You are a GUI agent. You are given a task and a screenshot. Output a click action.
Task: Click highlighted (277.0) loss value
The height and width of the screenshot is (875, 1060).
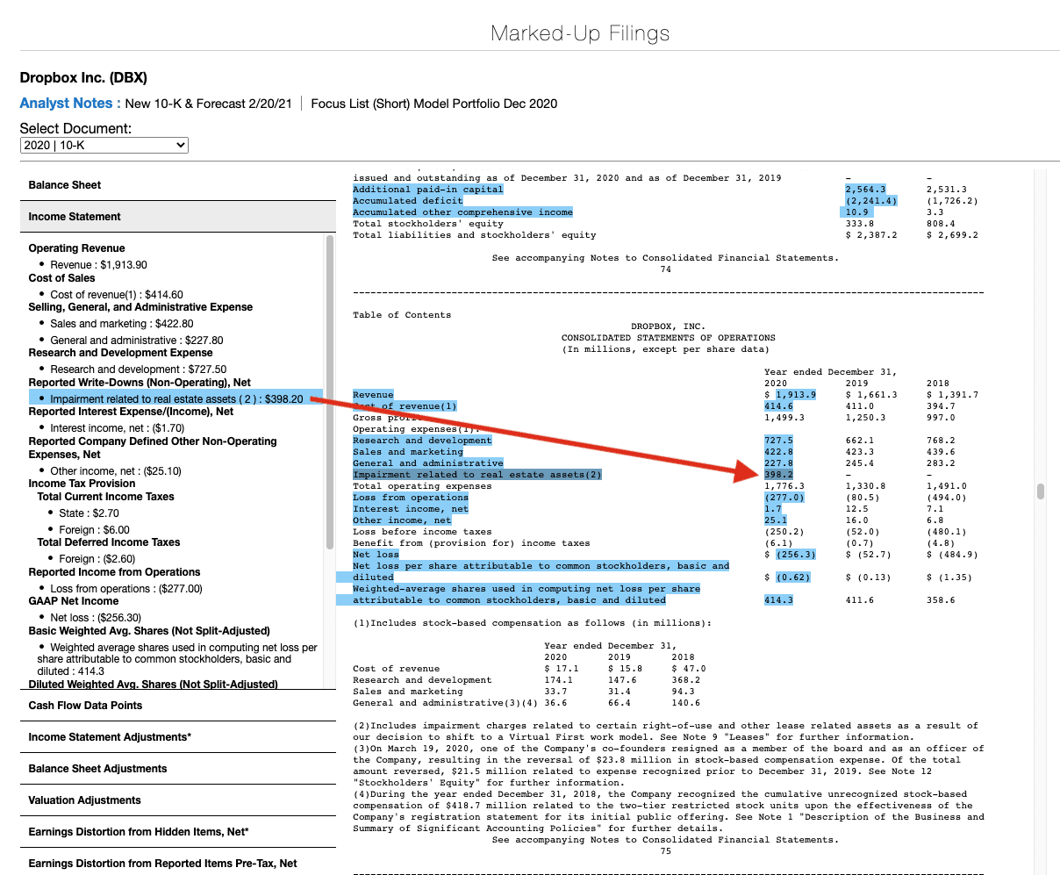click(x=784, y=498)
